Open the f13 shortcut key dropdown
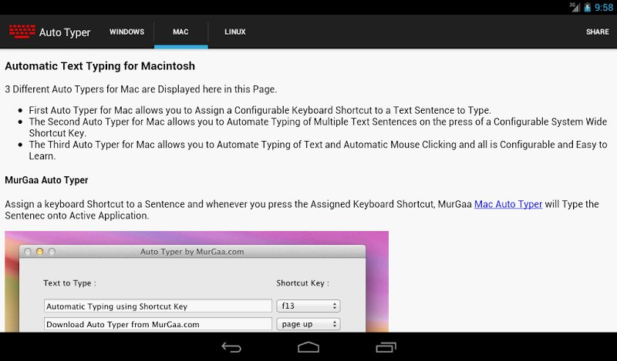The image size is (617, 361). pos(308,306)
